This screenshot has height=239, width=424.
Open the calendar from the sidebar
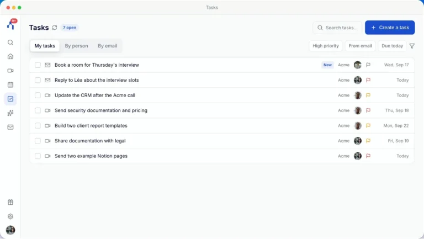pos(10,84)
